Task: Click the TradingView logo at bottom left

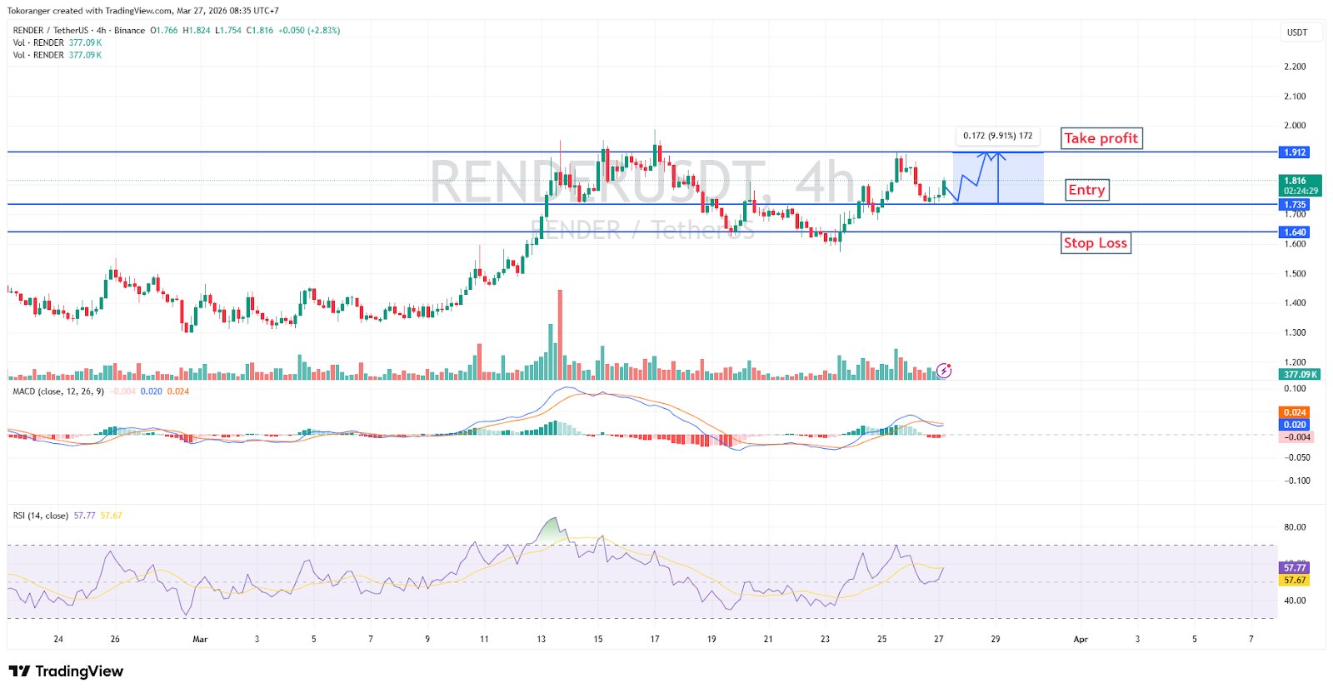Action: [66, 671]
